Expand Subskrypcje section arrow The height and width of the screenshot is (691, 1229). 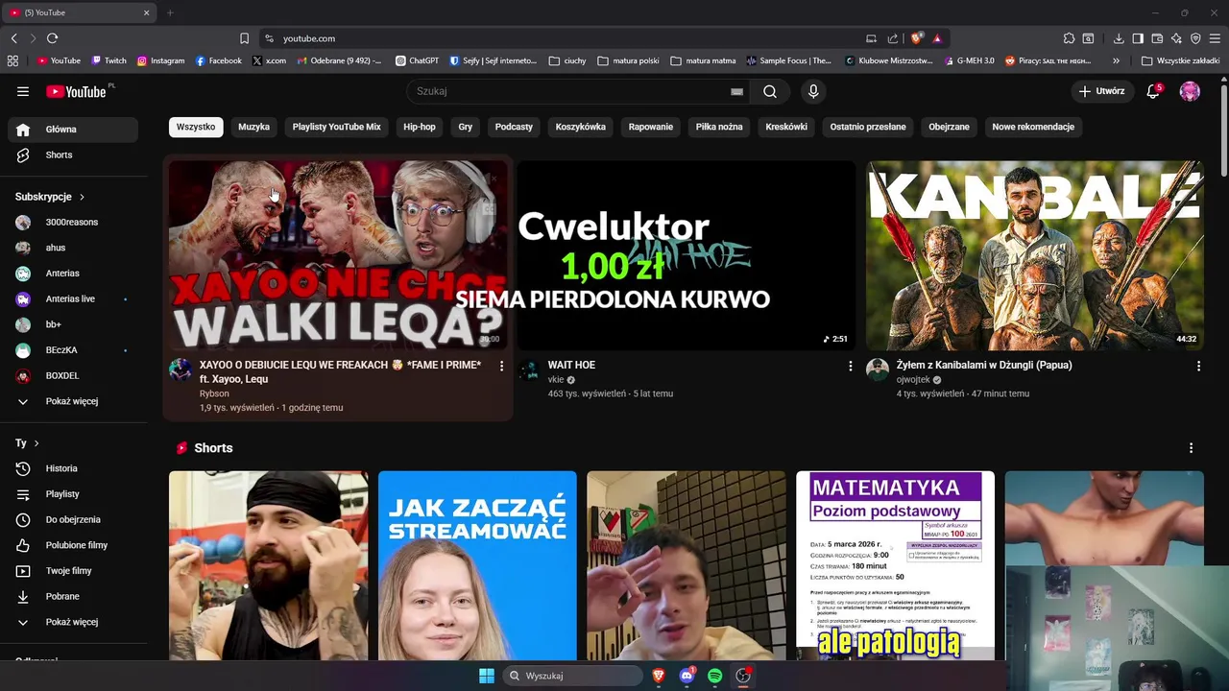coord(82,197)
